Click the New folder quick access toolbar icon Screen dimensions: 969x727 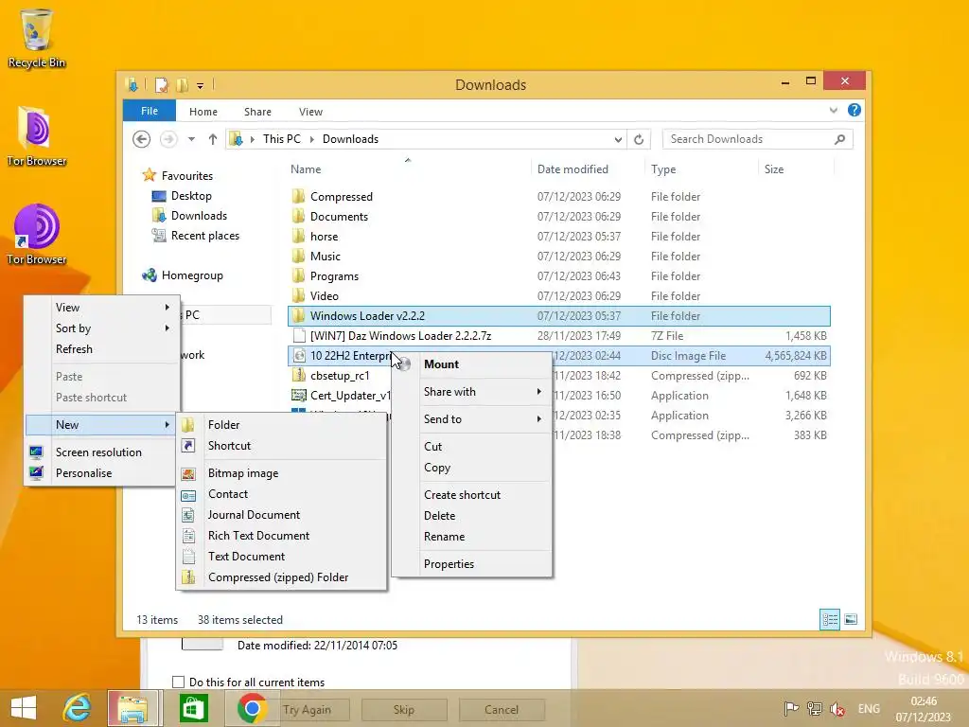pos(183,84)
